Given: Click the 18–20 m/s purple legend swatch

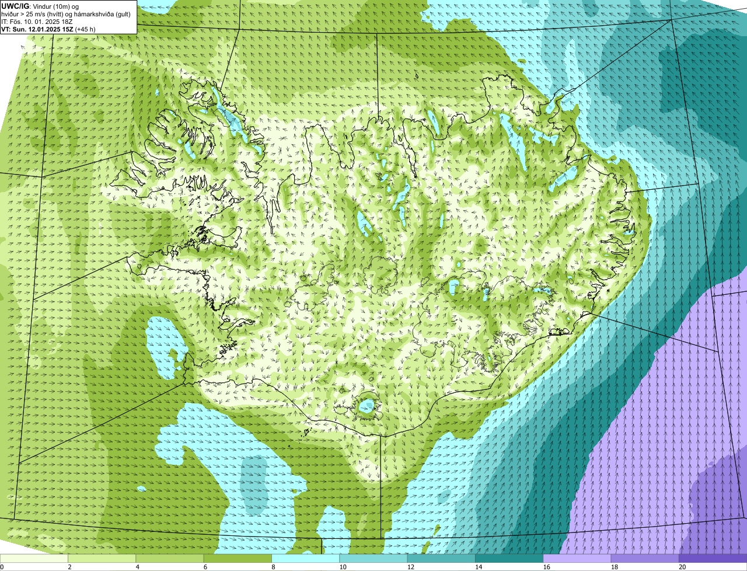Looking at the screenshot, I should click(645, 559).
